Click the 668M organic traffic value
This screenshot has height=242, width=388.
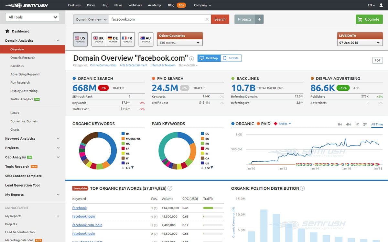coord(84,88)
